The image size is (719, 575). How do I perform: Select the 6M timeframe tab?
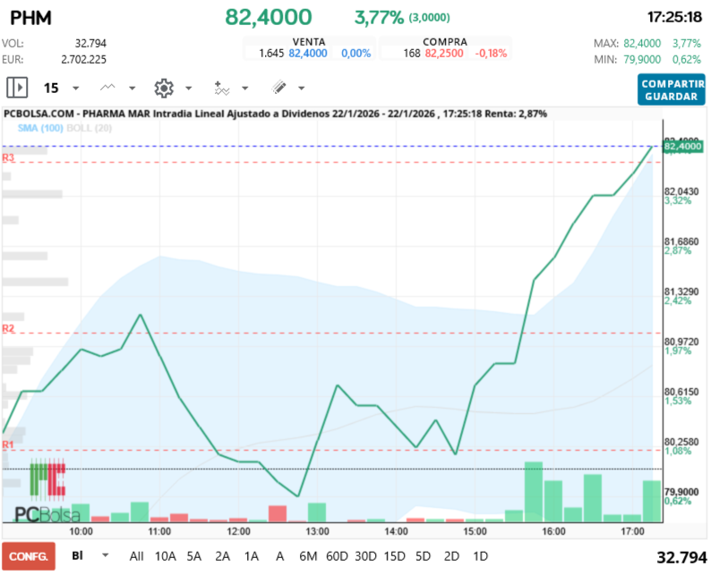click(x=308, y=556)
